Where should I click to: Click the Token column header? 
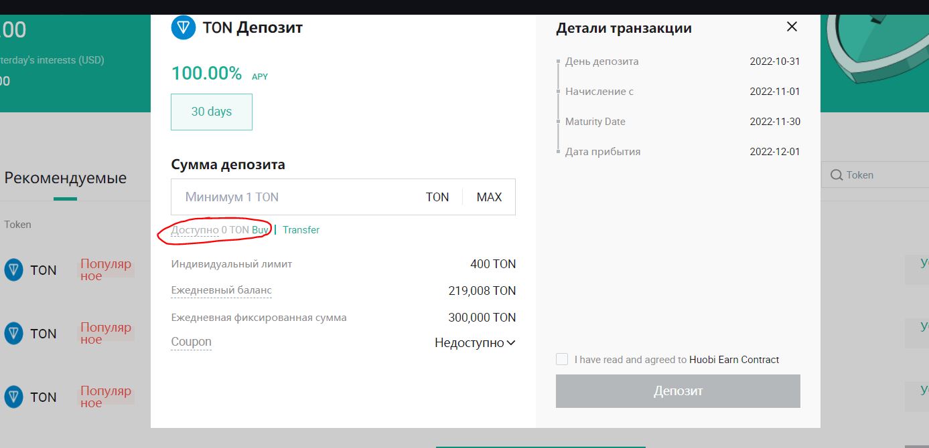pos(18,225)
